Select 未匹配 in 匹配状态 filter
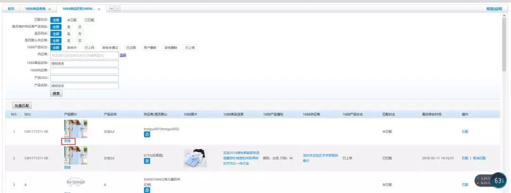 tap(71, 20)
